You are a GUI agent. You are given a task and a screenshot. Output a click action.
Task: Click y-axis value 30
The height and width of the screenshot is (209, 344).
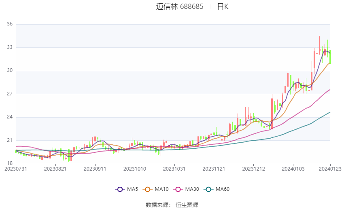tap(10, 70)
